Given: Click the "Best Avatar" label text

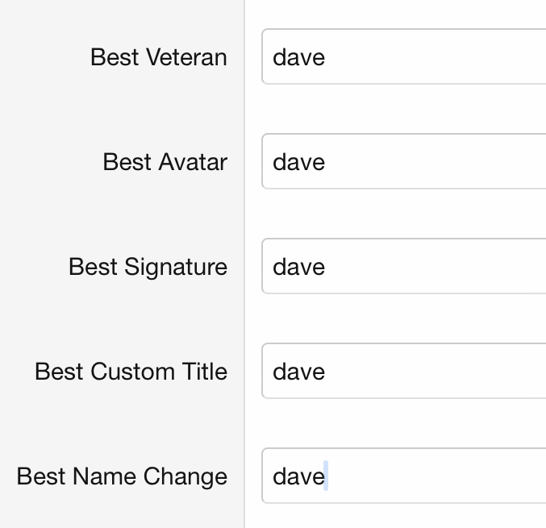Looking at the screenshot, I should pos(165,162).
